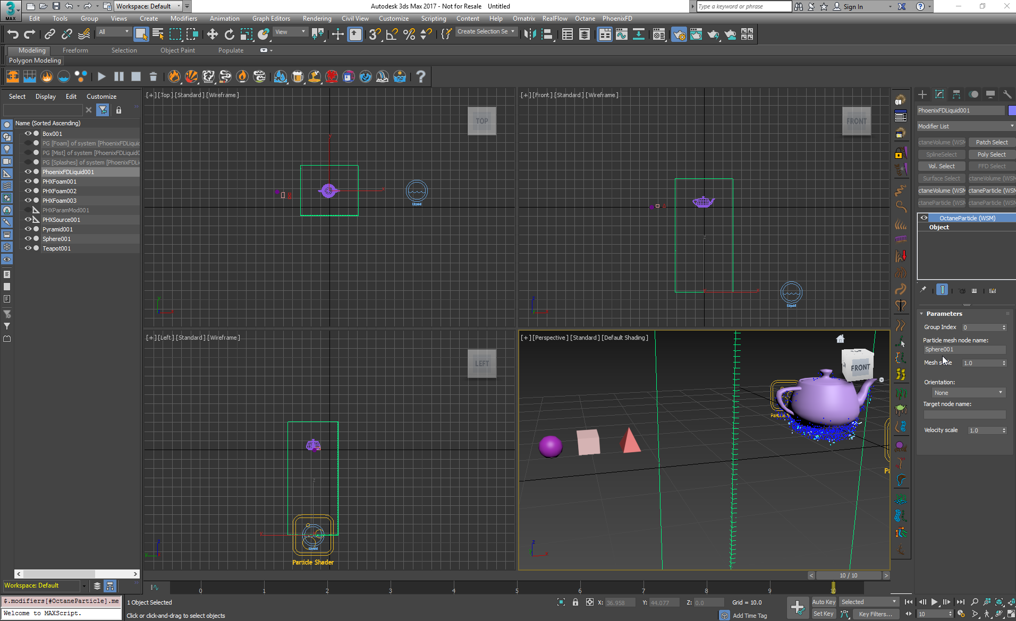This screenshot has height=621, width=1016.
Task: Click the Particle mesh node name field
Action: [964, 349]
